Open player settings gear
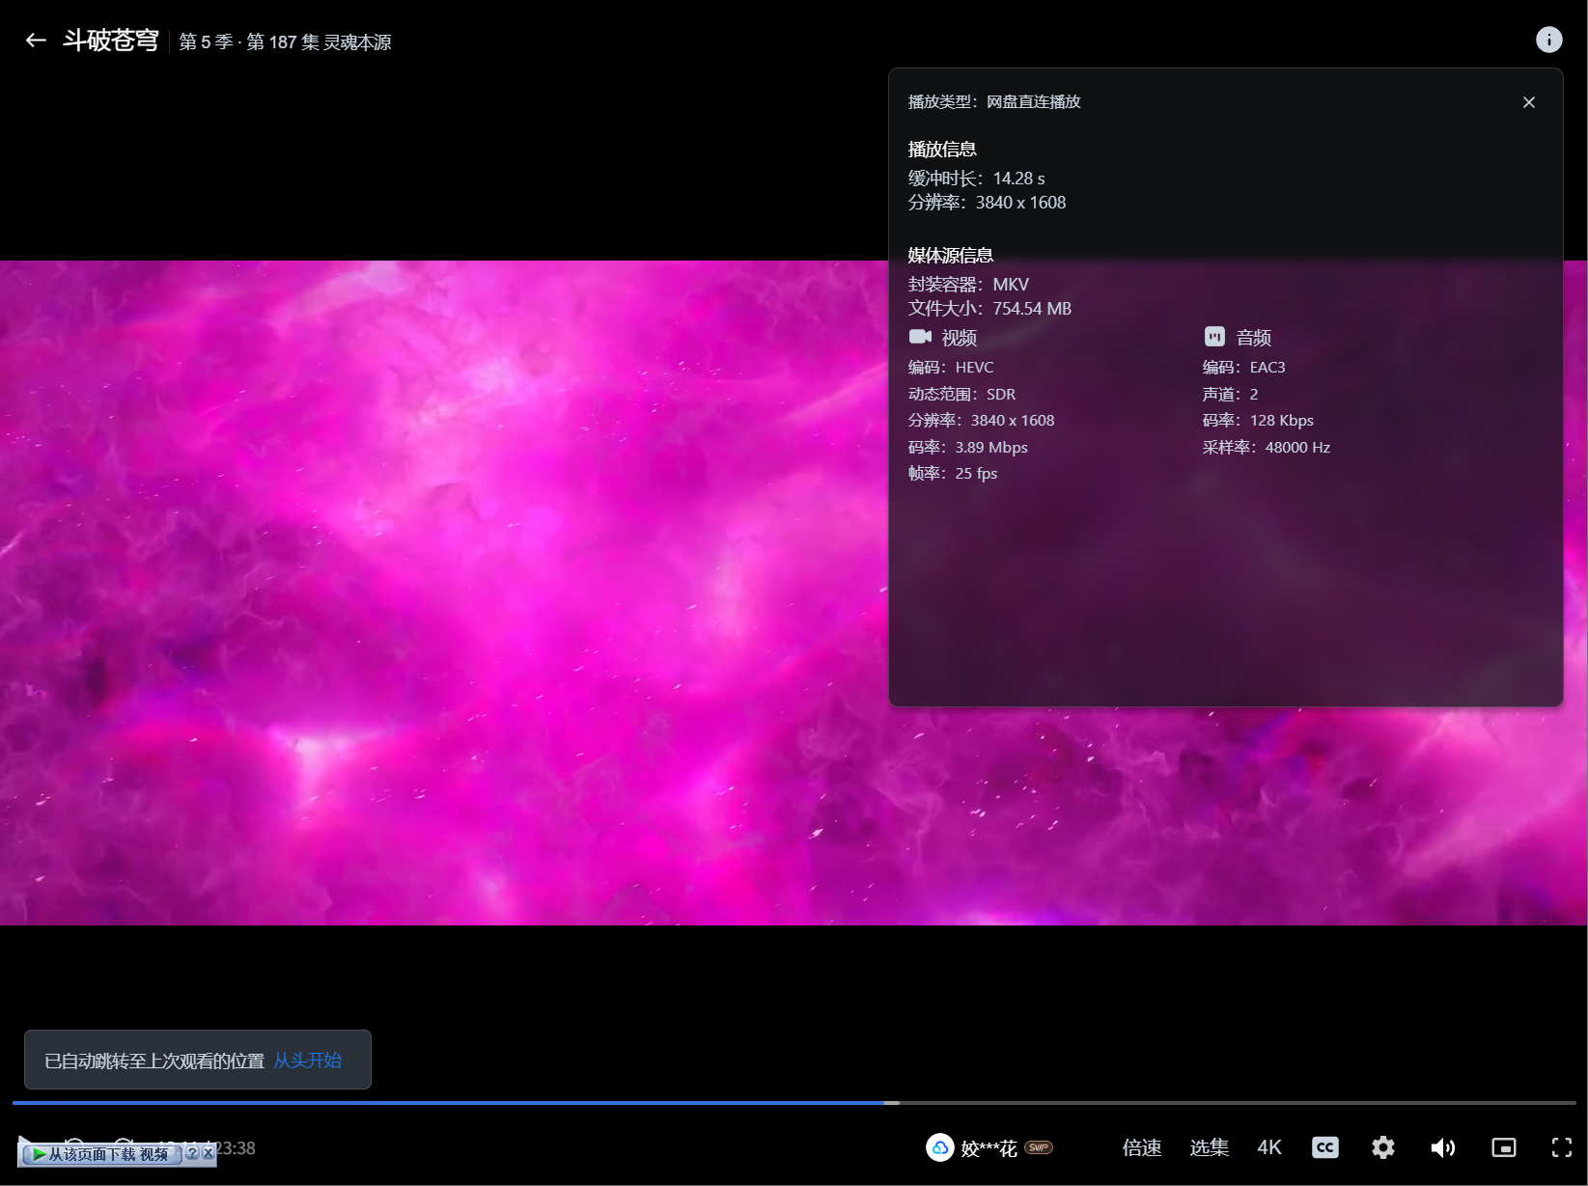The image size is (1588, 1186). pyautogui.click(x=1383, y=1147)
